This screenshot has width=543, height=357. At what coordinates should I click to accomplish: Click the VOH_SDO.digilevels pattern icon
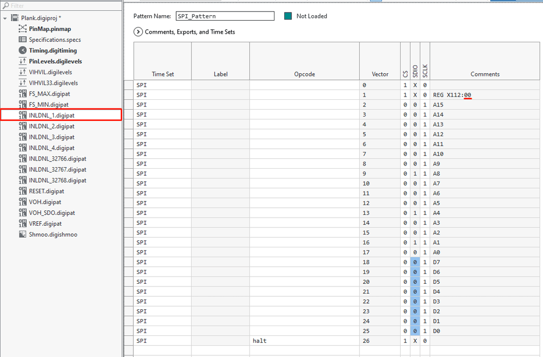click(22, 213)
